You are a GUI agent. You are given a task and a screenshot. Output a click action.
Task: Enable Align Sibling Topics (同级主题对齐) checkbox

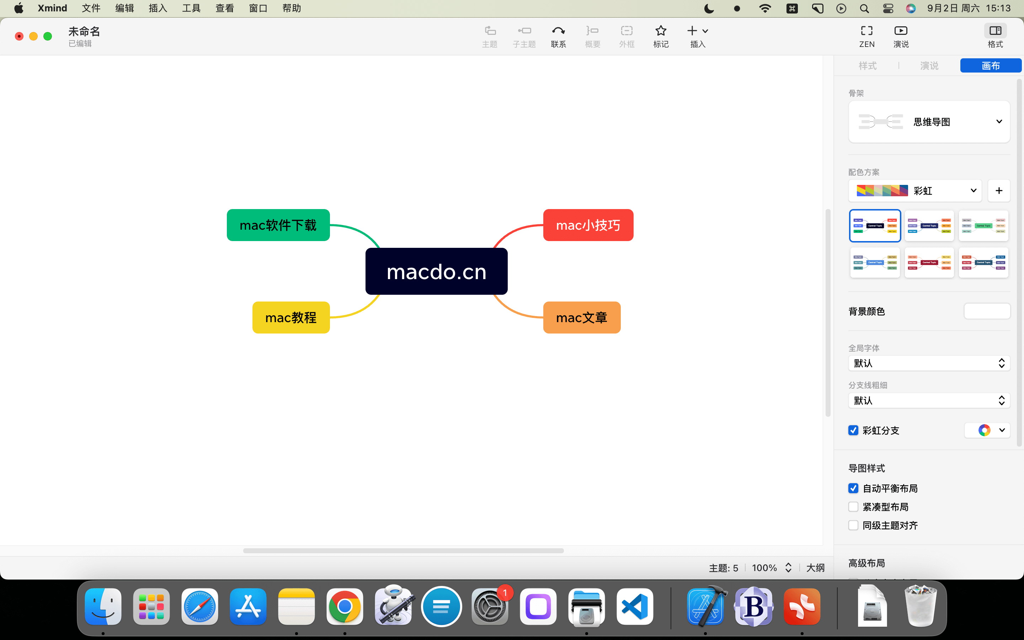[853, 525]
